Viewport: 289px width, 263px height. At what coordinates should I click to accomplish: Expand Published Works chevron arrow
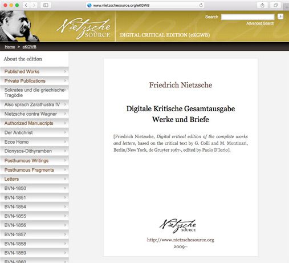pyautogui.click(x=65, y=71)
